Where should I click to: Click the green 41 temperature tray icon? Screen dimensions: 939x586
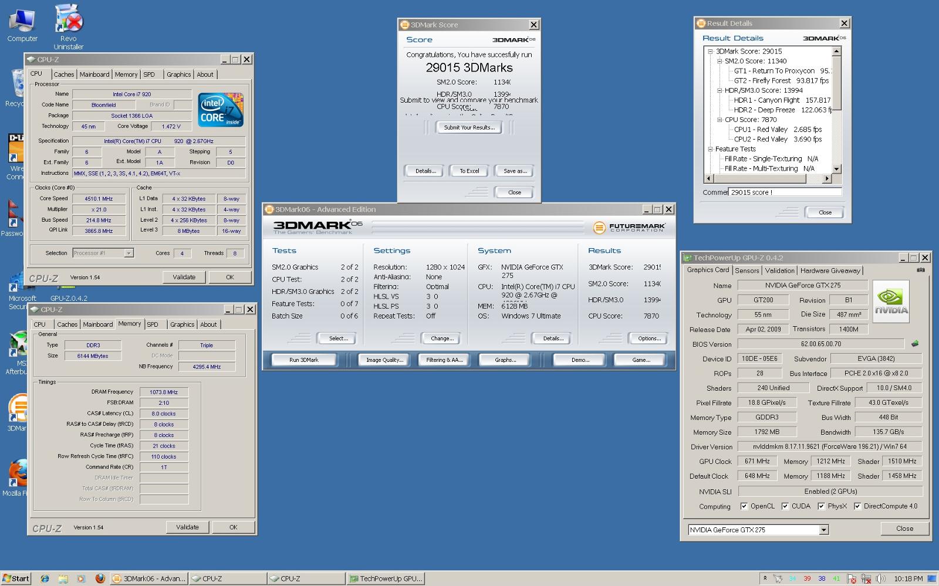pyautogui.click(x=836, y=579)
